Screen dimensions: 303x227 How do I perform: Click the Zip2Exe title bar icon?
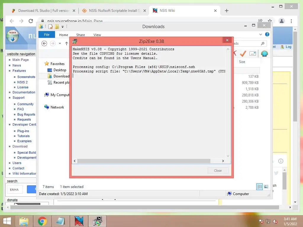(x=75, y=41)
